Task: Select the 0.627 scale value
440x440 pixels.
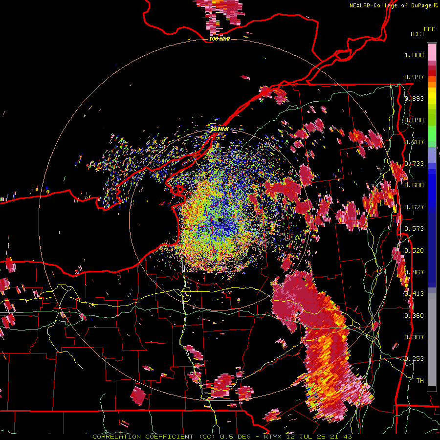Action: pos(414,207)
